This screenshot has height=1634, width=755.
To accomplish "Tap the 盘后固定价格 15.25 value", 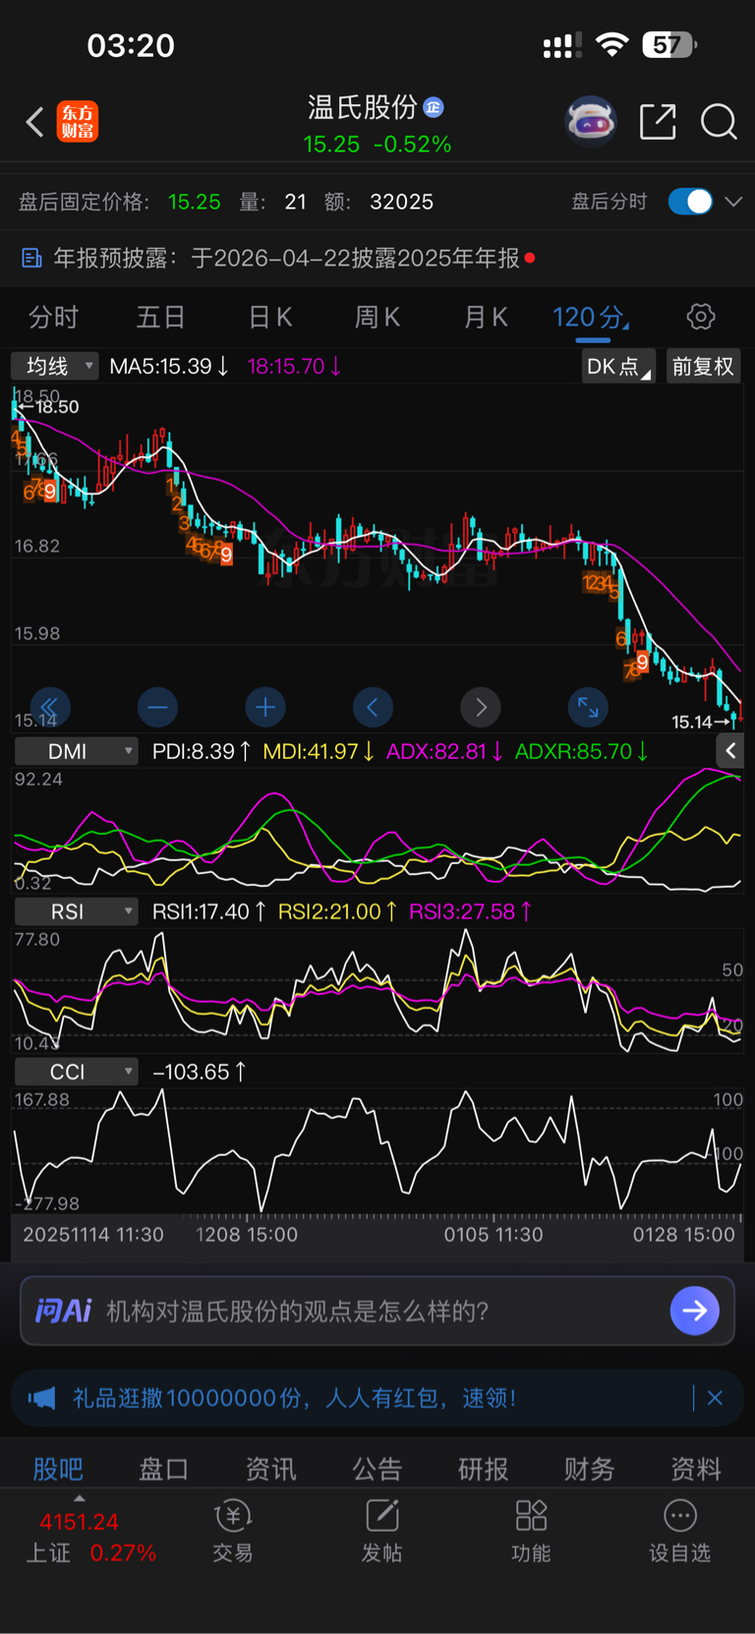I will tap(195, 202).
